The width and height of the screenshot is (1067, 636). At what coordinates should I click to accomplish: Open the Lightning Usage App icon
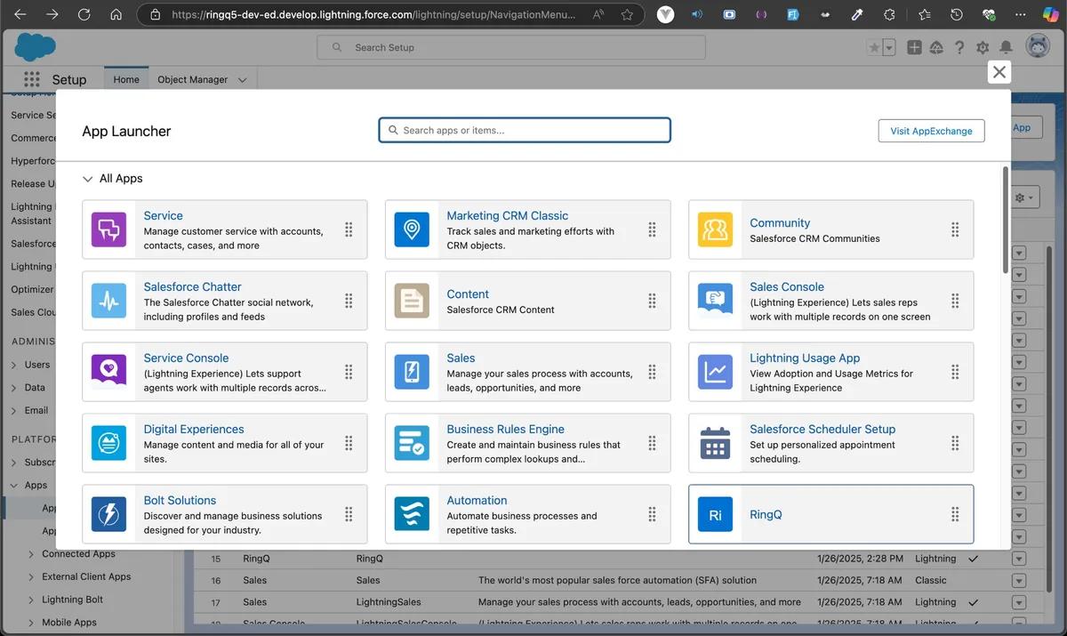click(715, 372)
